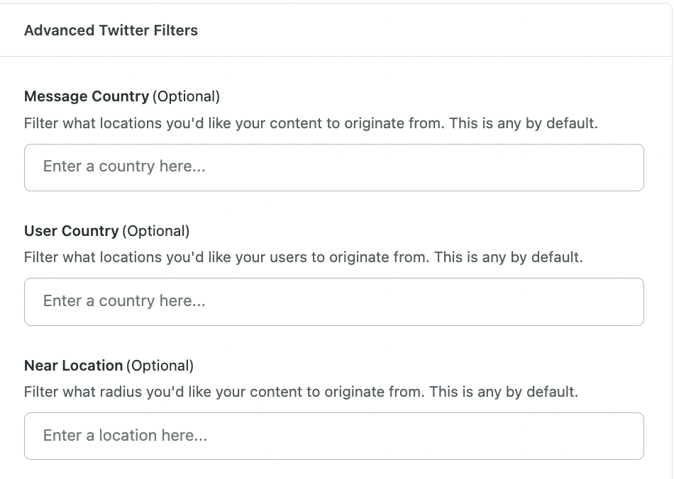Click the User Country label

(72, 231)
